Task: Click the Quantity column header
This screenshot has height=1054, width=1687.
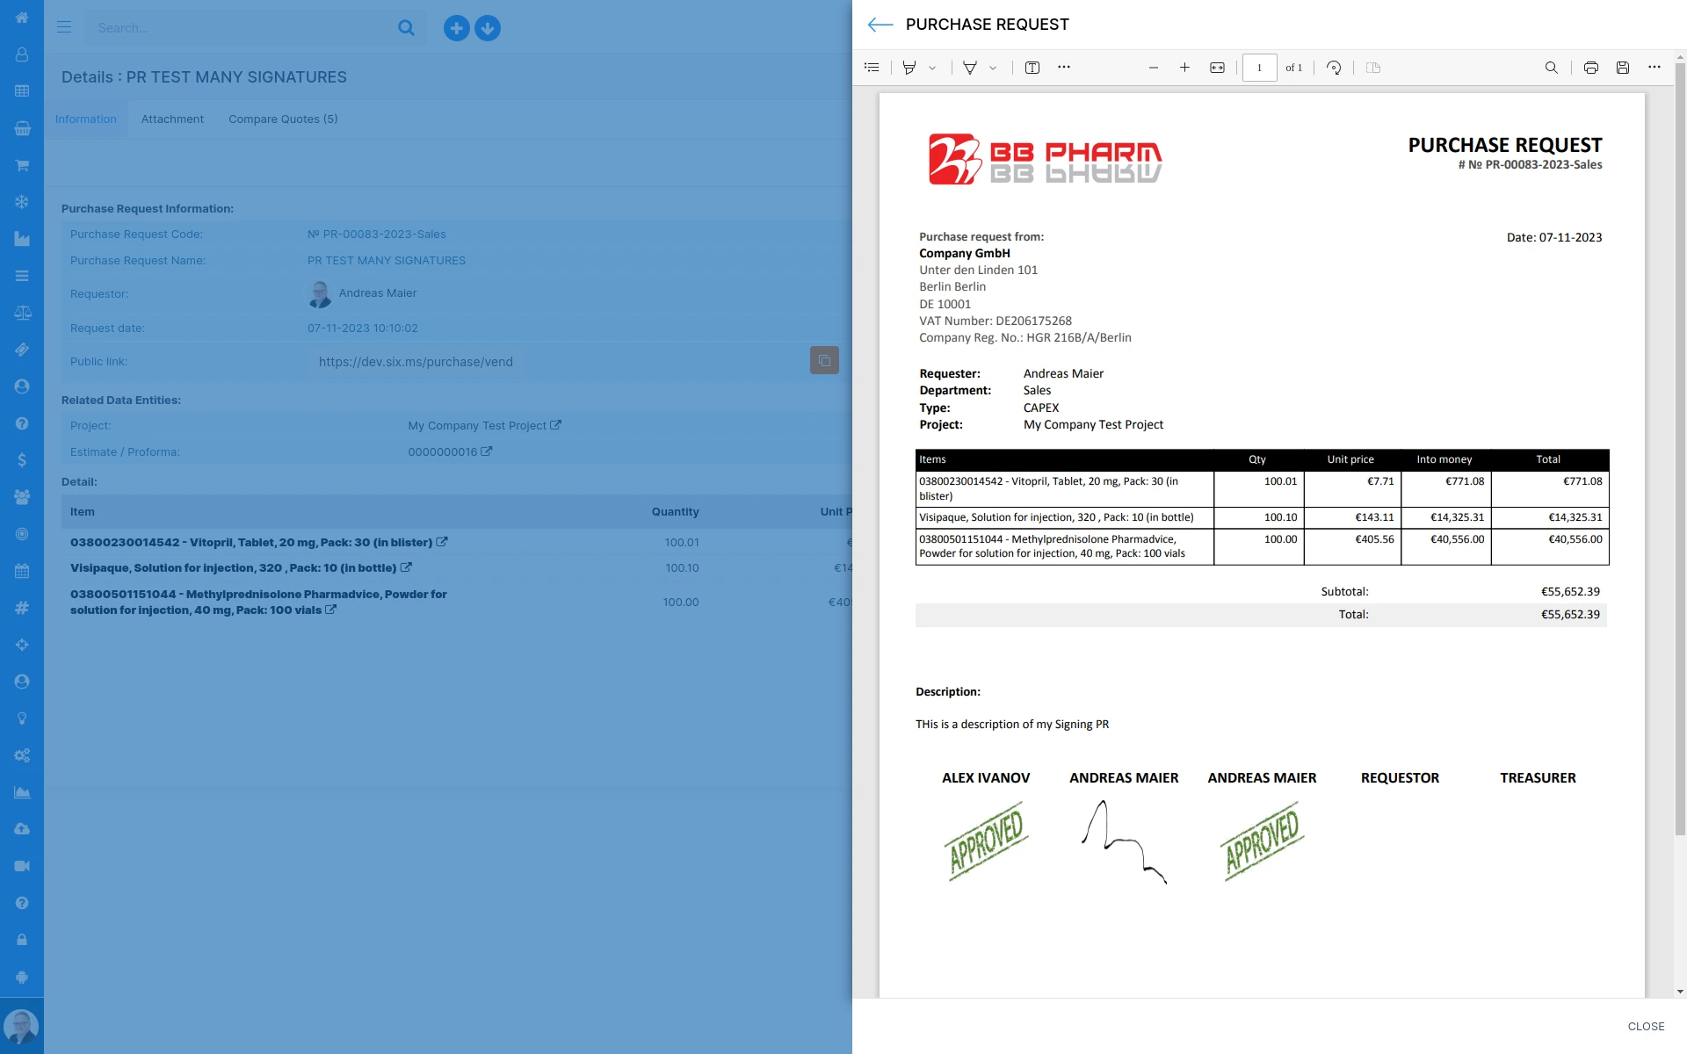Action: (675, 512)
